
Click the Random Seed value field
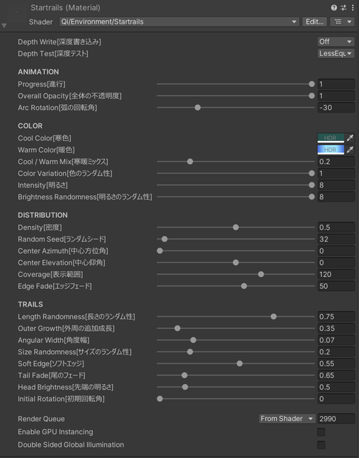[336, 239]
